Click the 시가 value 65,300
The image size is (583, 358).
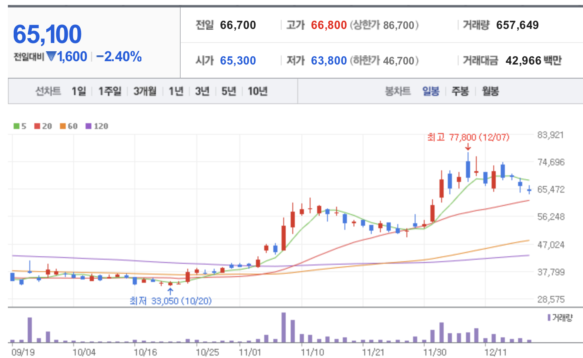[x=238, y=61]
